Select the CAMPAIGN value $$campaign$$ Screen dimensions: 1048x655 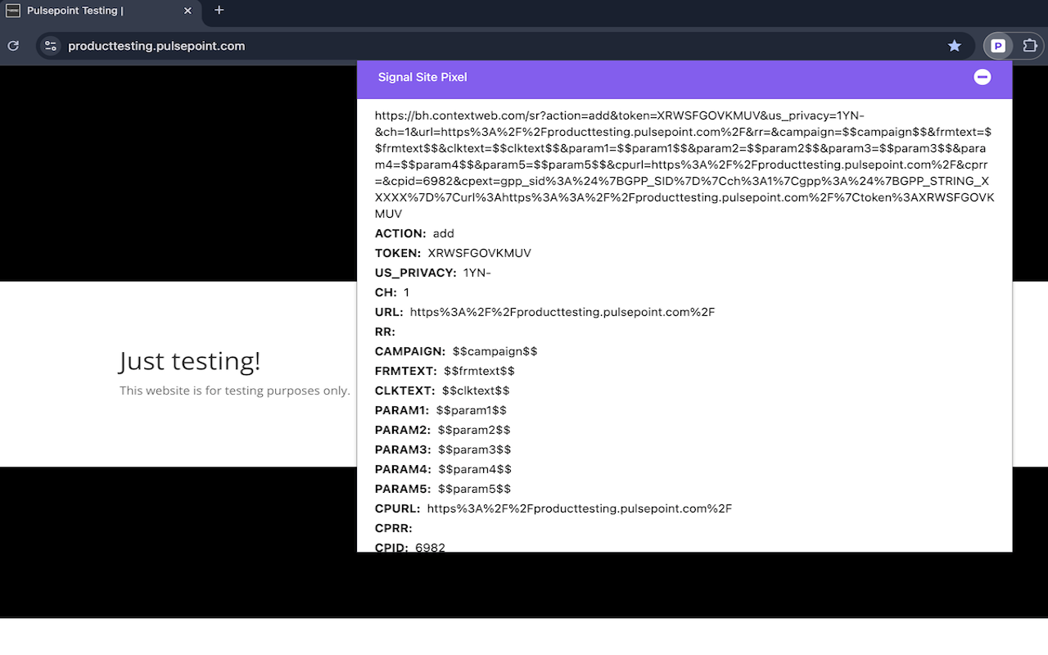coord(495,351)
